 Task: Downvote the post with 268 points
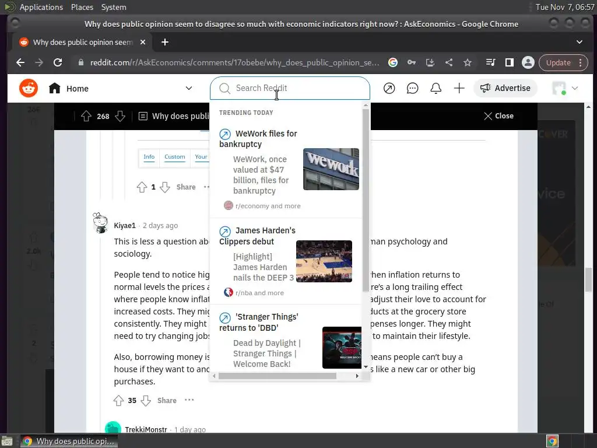point(120,116)
